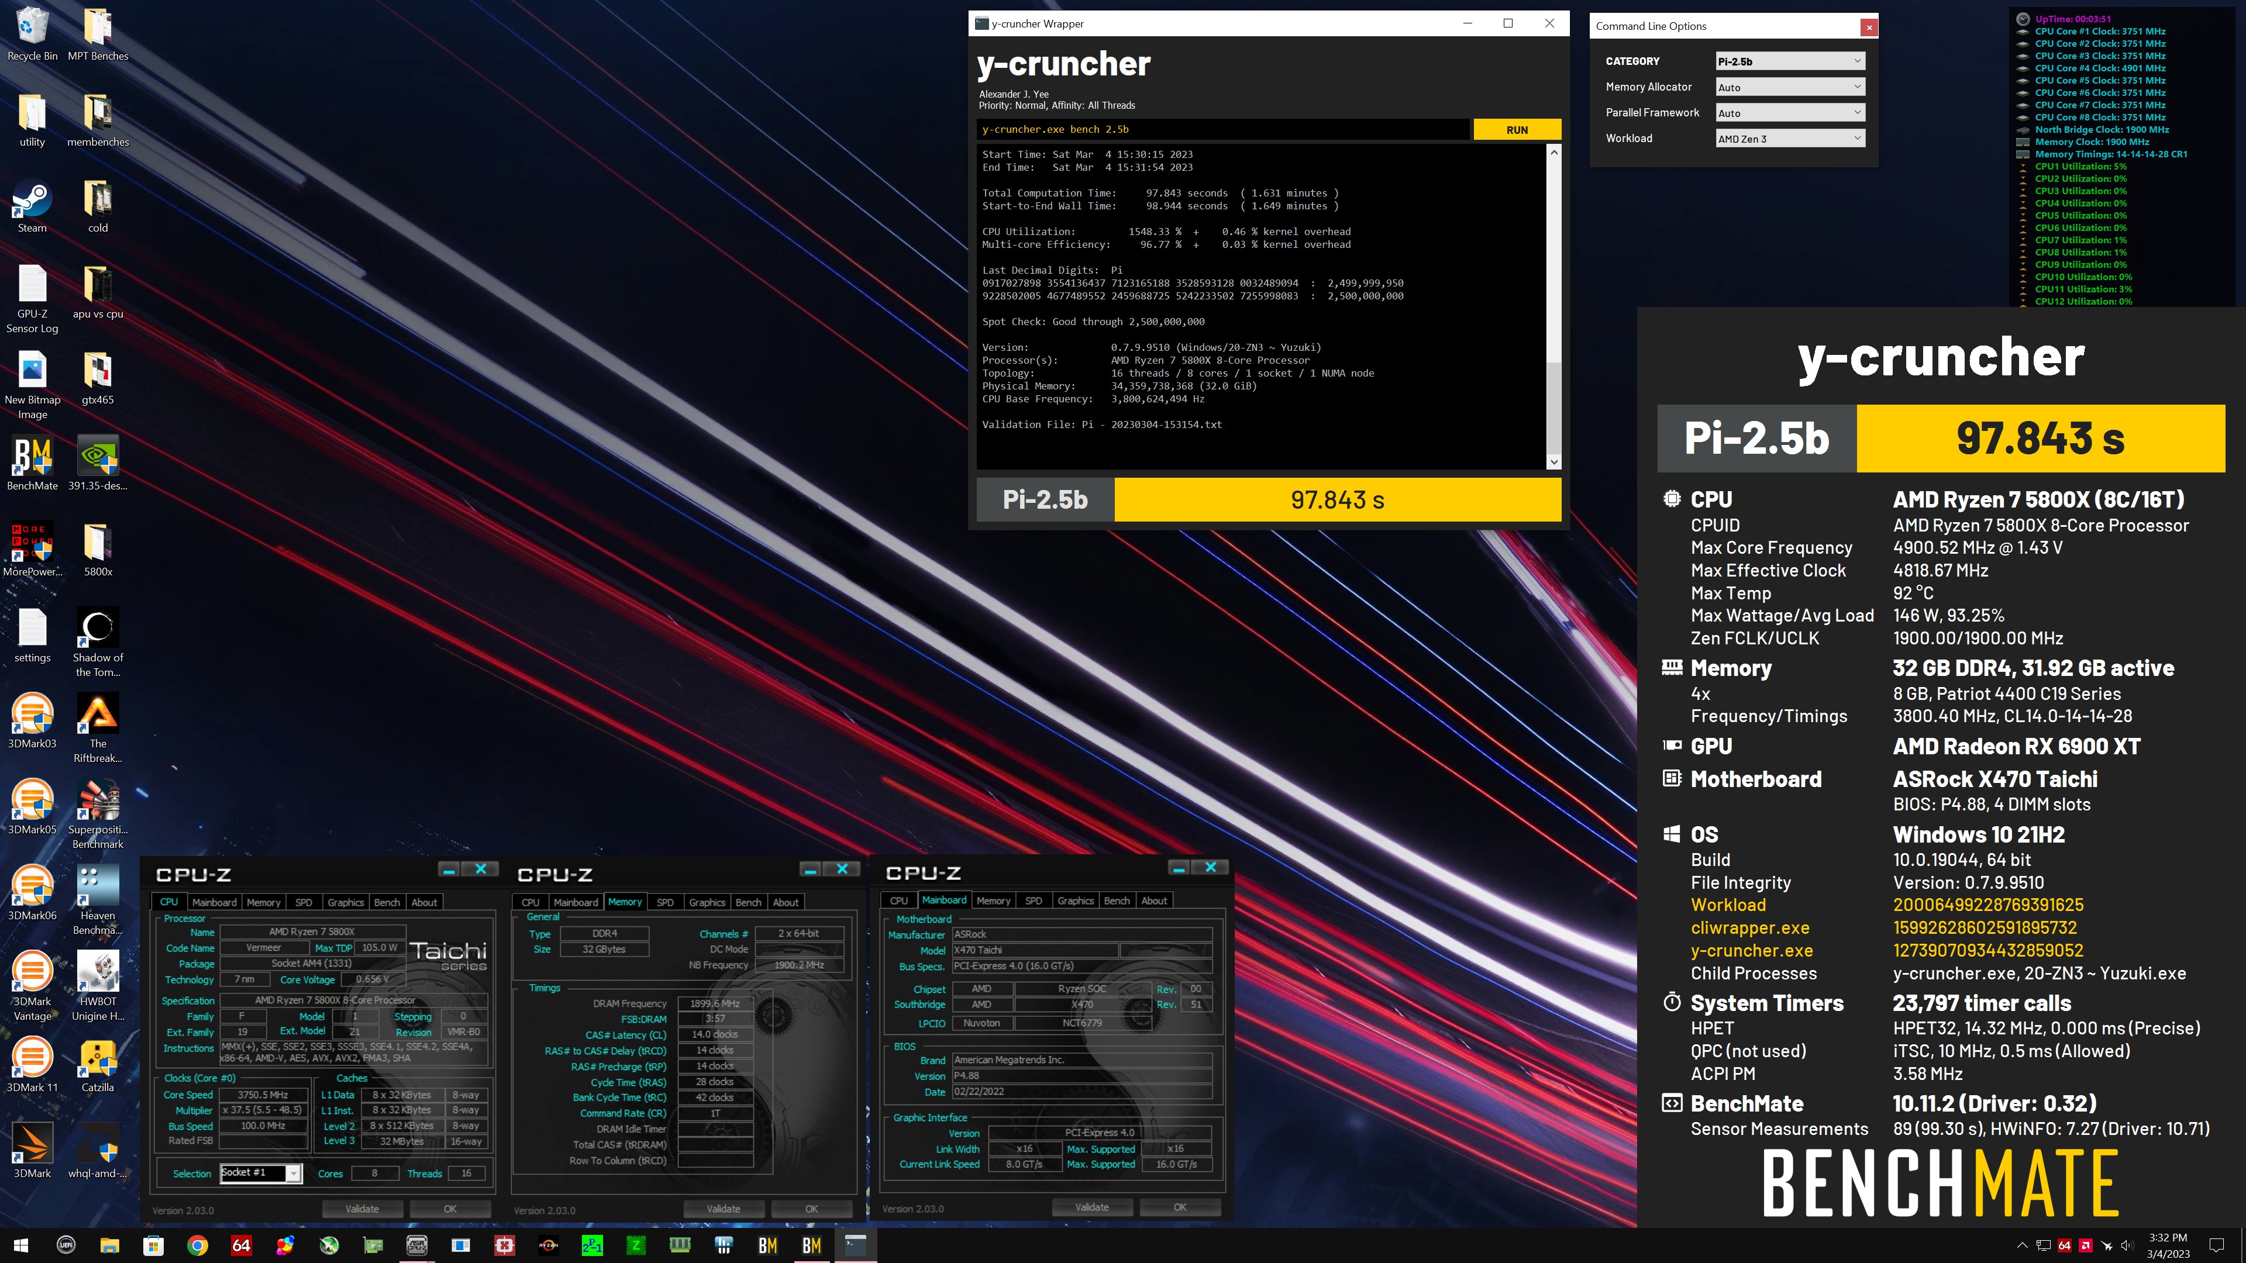This screenshot has height=1263, width=2246.
Task: Open the Windows Start menu
Action: [x=21, y=1245]
